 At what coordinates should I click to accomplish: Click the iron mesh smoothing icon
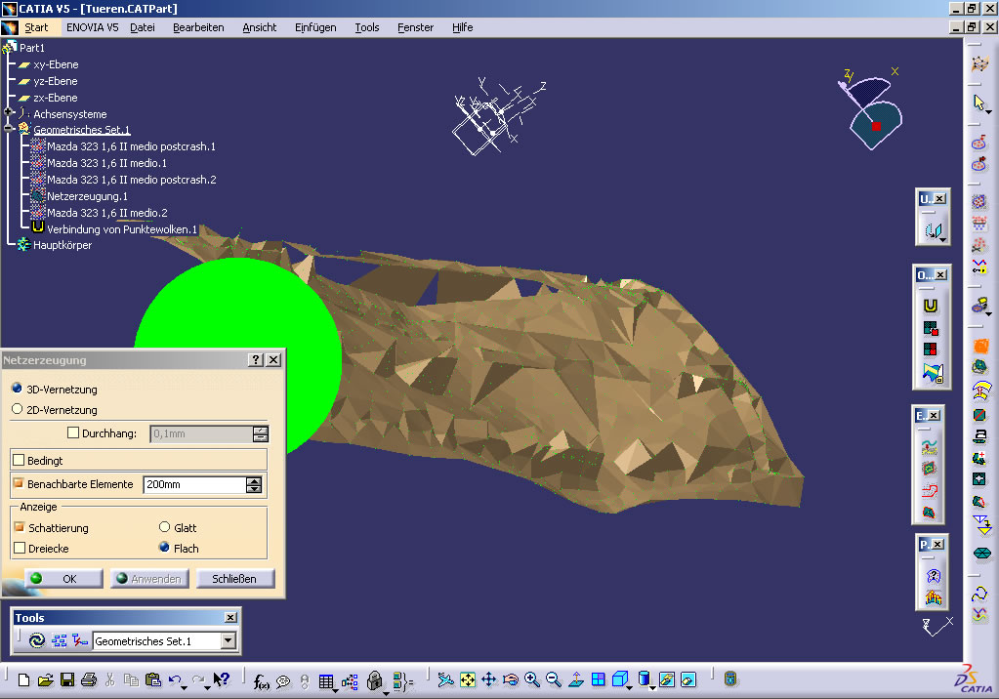980,436
